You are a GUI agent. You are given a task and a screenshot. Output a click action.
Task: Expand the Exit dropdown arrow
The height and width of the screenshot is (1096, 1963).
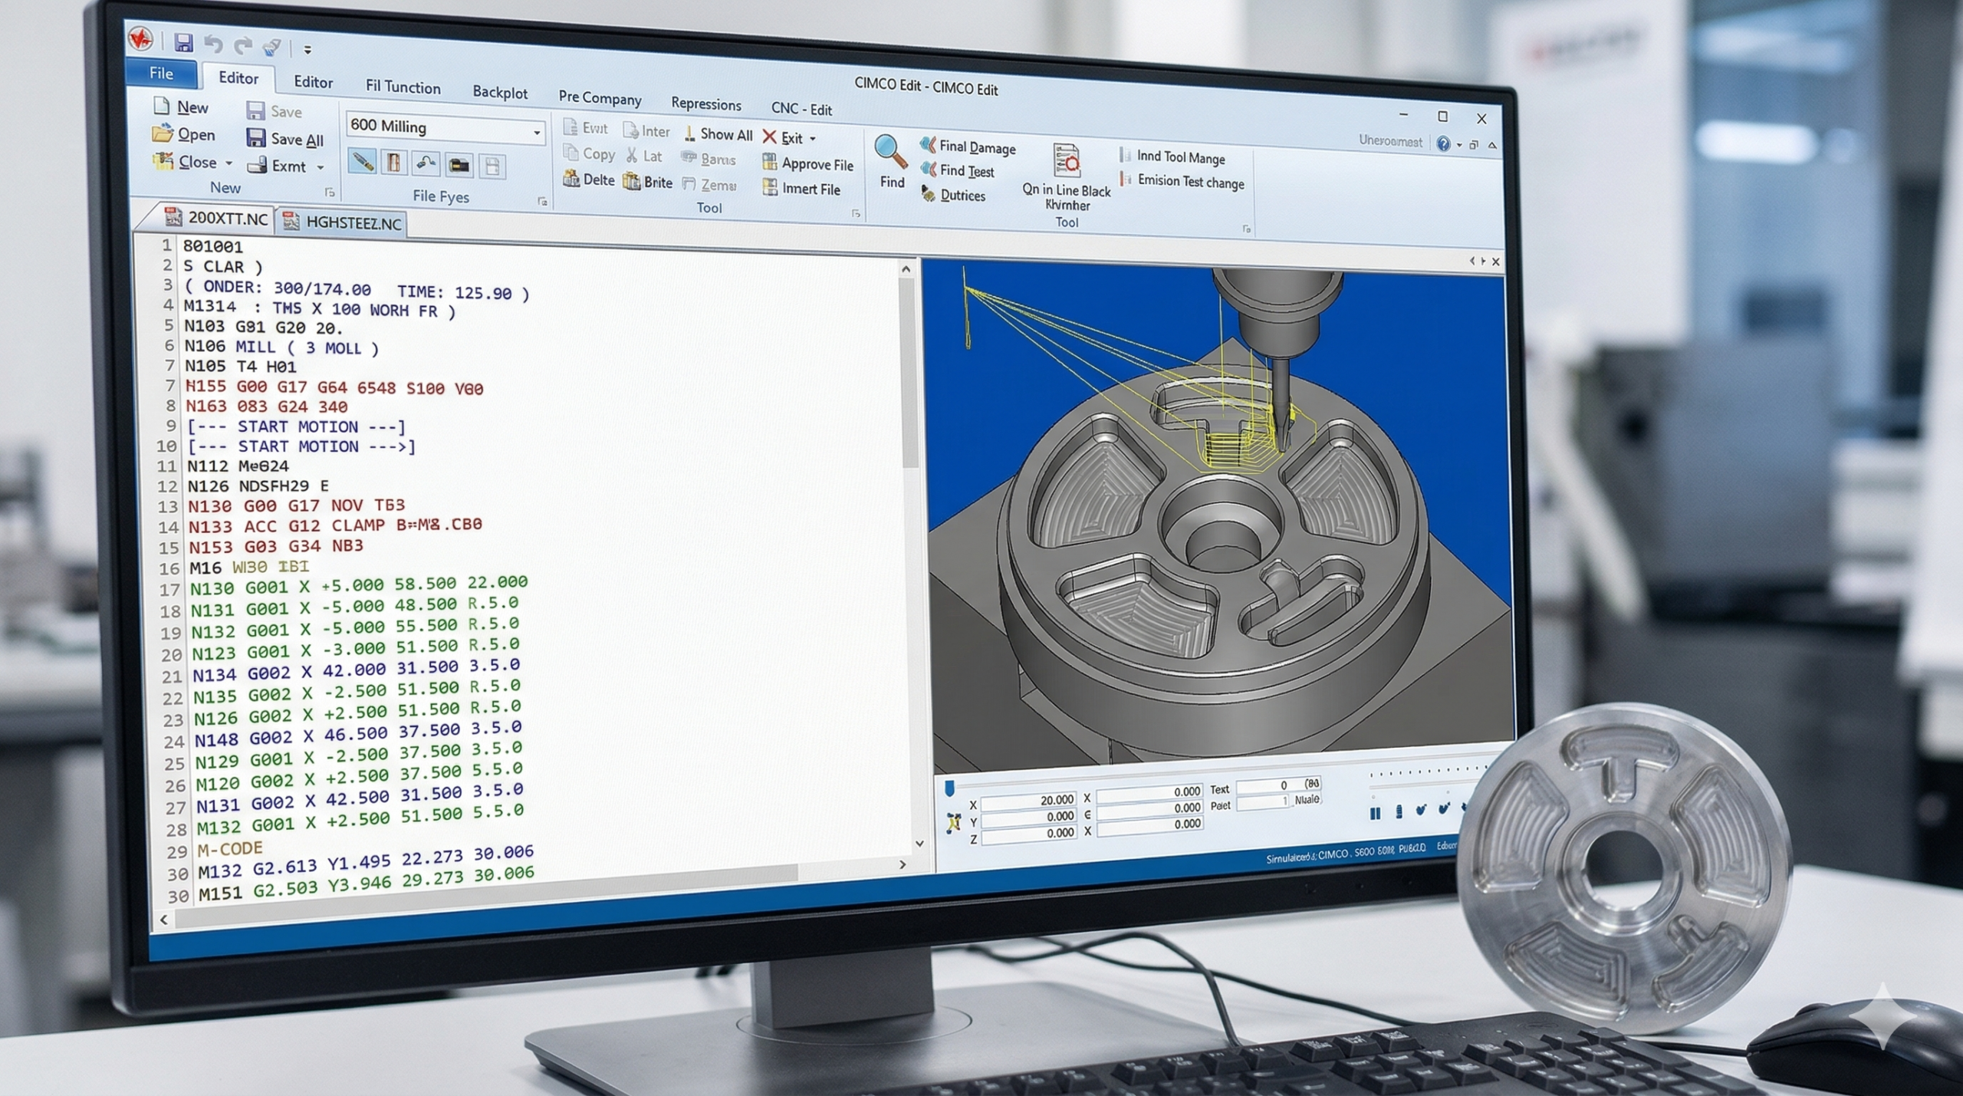pyautogui.click(x=813, y=139)
